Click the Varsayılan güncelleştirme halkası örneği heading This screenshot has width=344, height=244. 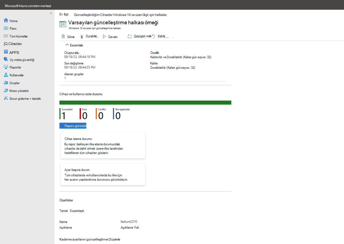(113, 23)
